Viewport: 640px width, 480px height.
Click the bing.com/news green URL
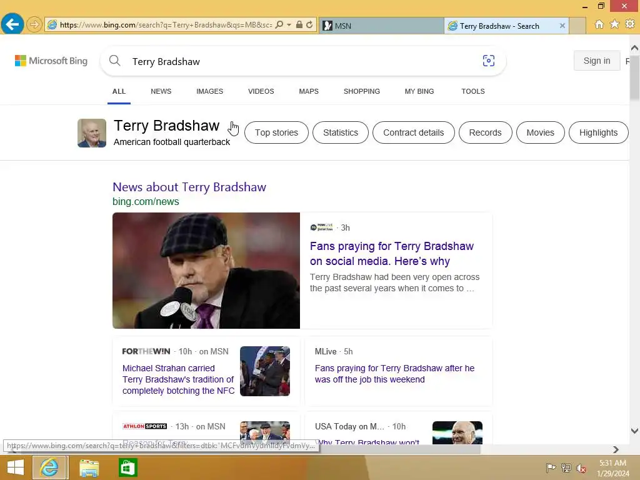(146, 202)
